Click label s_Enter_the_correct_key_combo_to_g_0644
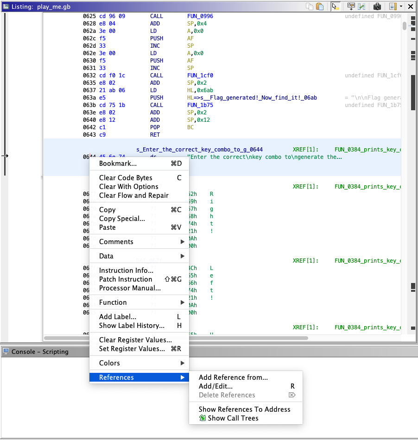Viewport: 418px width, 440px height. coord(199,150)
